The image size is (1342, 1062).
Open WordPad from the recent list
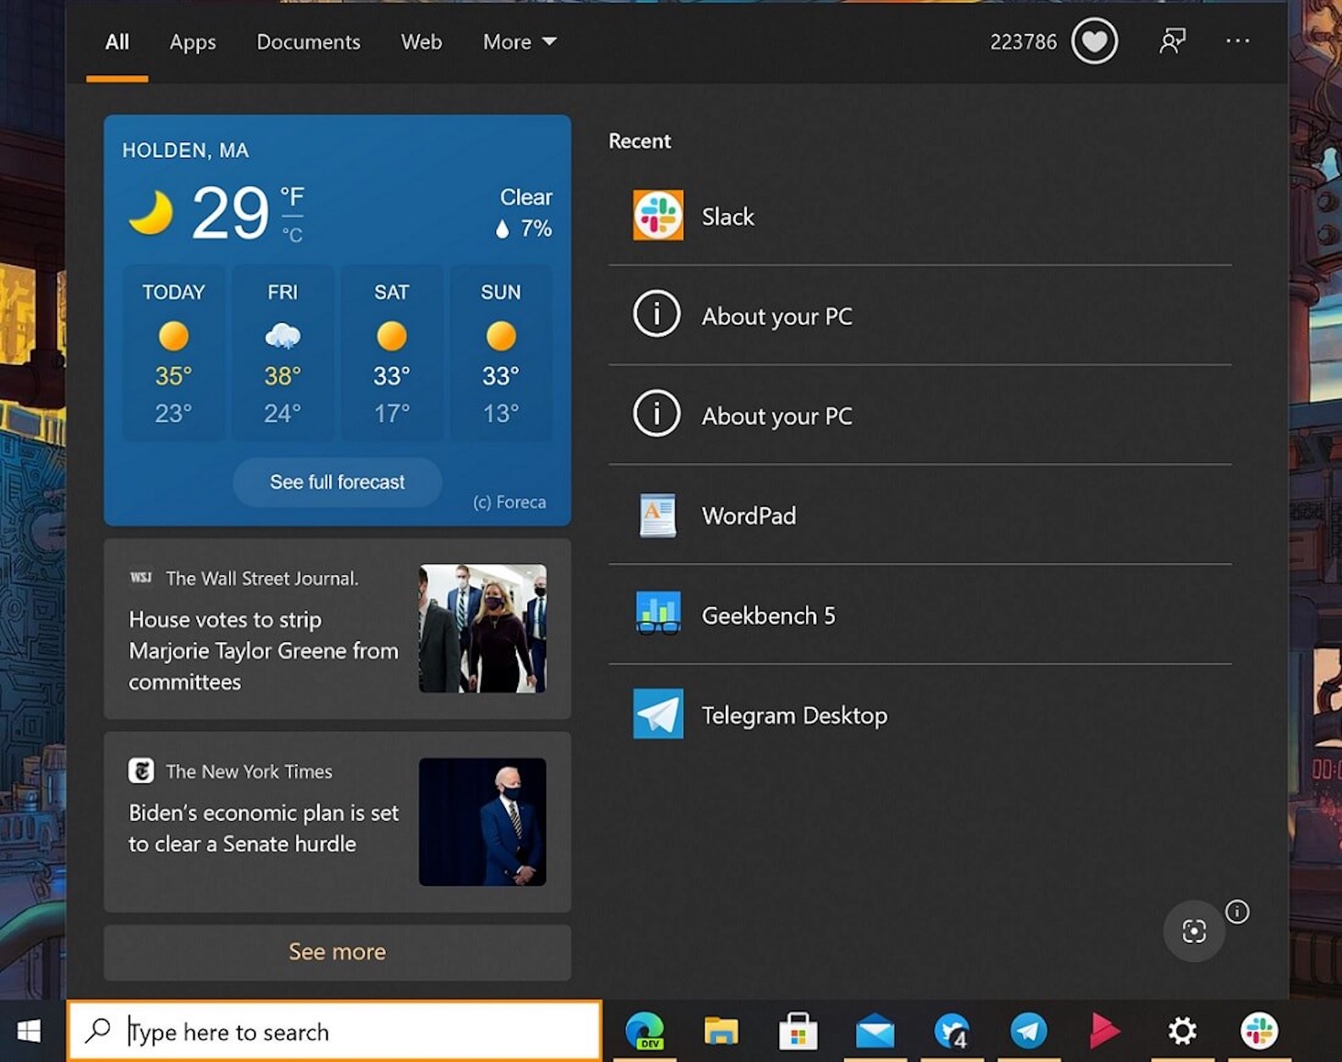748,516
